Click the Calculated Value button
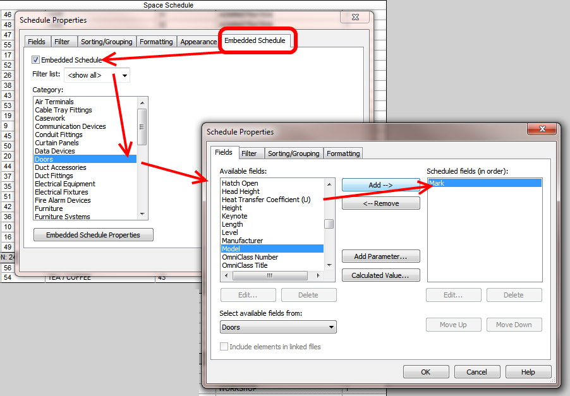 380,275
